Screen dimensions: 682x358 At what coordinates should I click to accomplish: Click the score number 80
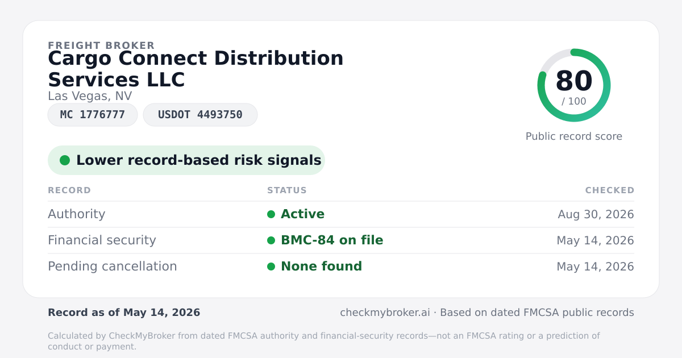click(574, 81)
